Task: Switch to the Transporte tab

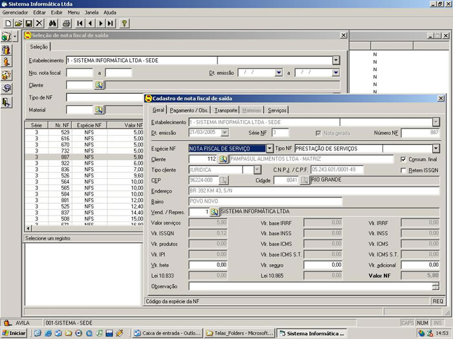Action: (226, 110)
